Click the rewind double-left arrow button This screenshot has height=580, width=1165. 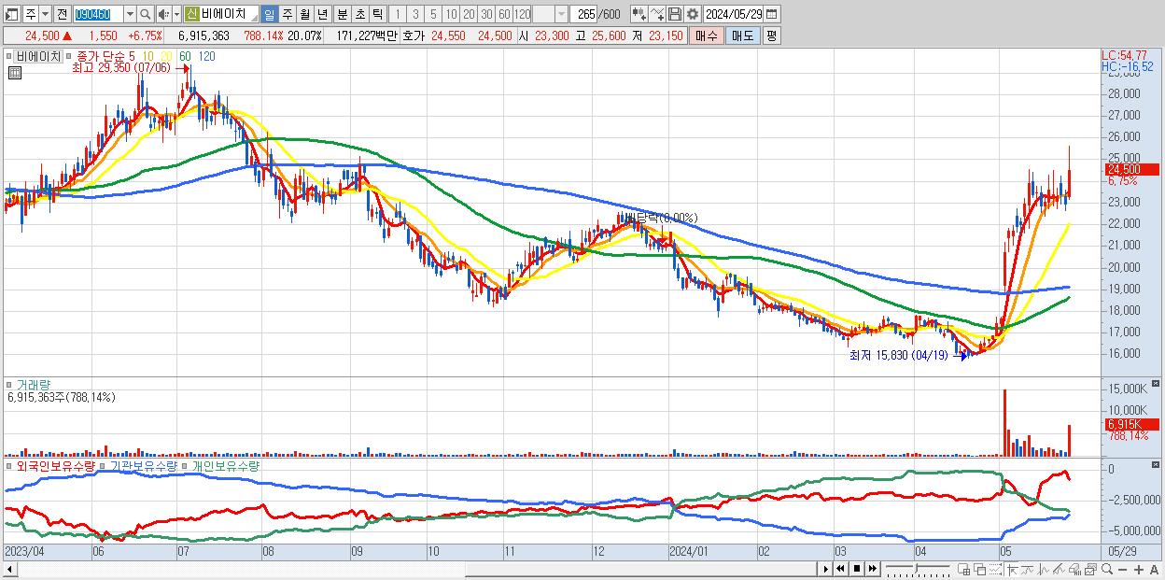(840, 569)
